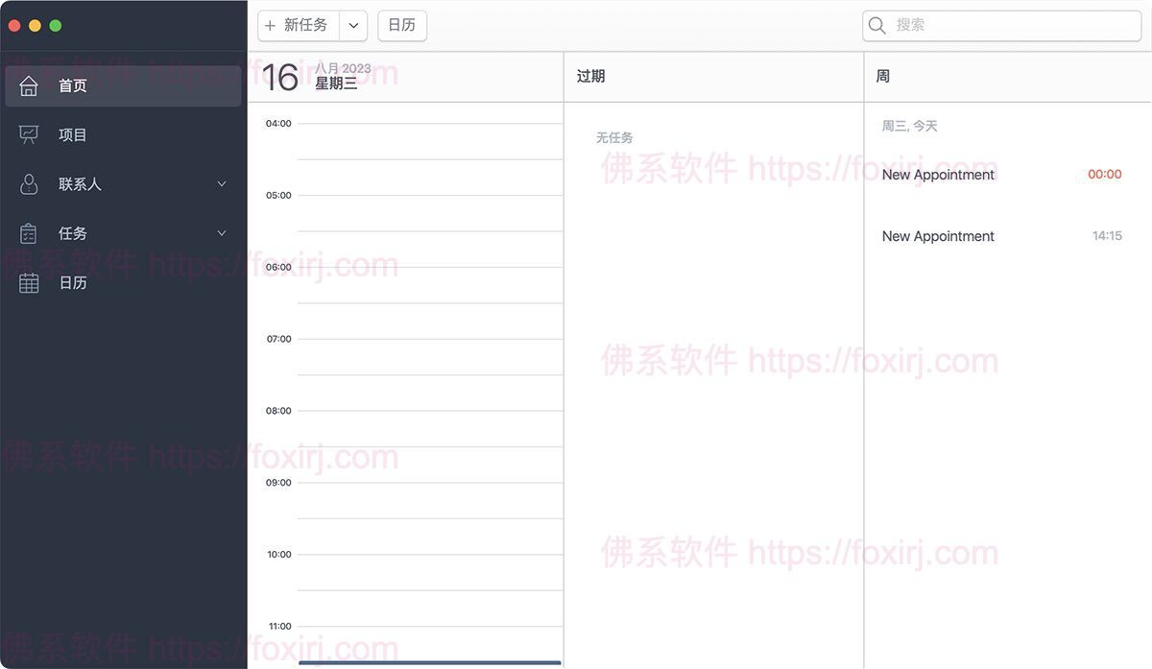Open the New Appointment at 00:00
The image size is (1152, 669).
click(938, 174)
